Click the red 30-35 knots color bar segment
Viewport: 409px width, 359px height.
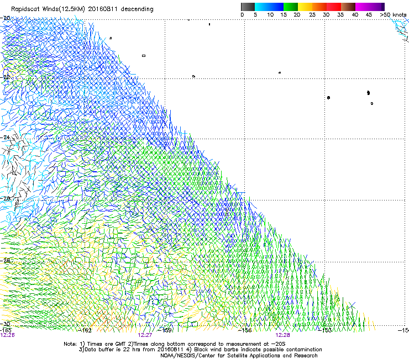point(334,7)
